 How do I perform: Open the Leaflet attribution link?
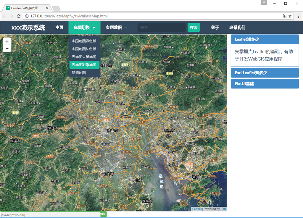click(197, 209)
